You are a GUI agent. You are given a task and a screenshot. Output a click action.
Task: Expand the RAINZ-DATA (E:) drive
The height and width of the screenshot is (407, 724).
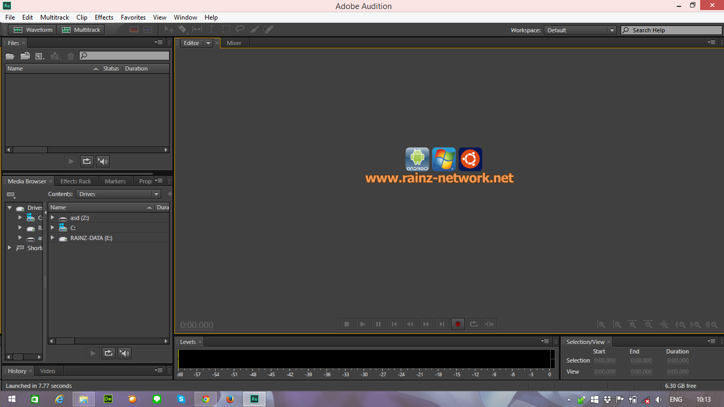point(52,238)
